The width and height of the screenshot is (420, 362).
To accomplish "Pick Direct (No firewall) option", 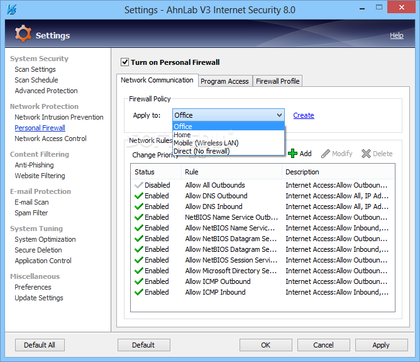I will point(201,151).
